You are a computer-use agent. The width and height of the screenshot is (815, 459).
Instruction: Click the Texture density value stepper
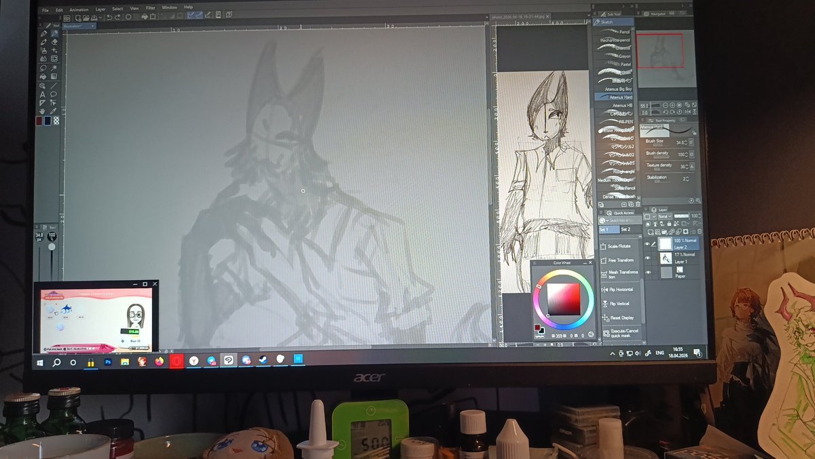pos(686,166)
